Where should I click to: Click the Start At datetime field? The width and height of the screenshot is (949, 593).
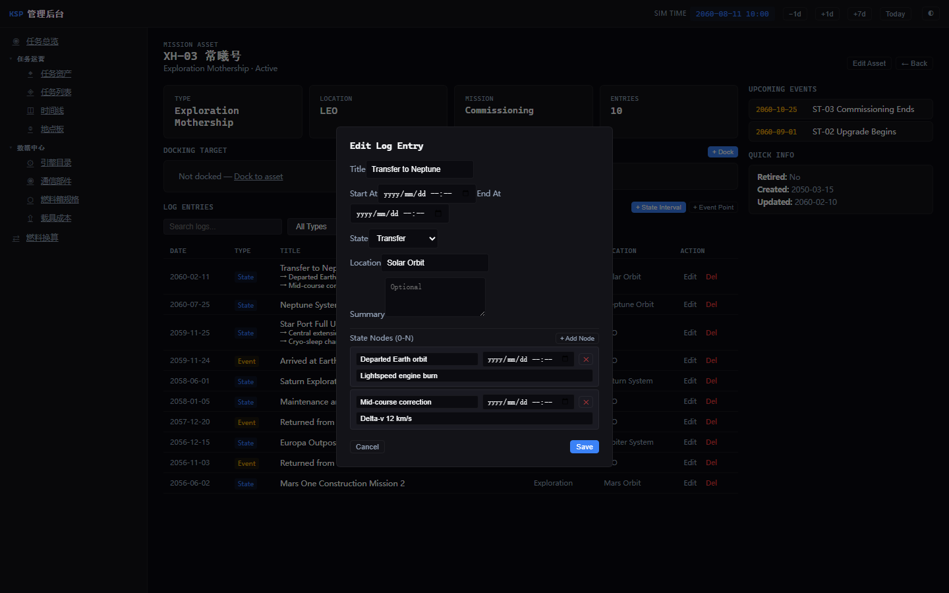click(x=426, y=194)
